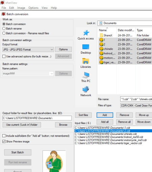Viewport: 152px width, 172px height.
Task: Open Libraries location
Action: [86, 63]
